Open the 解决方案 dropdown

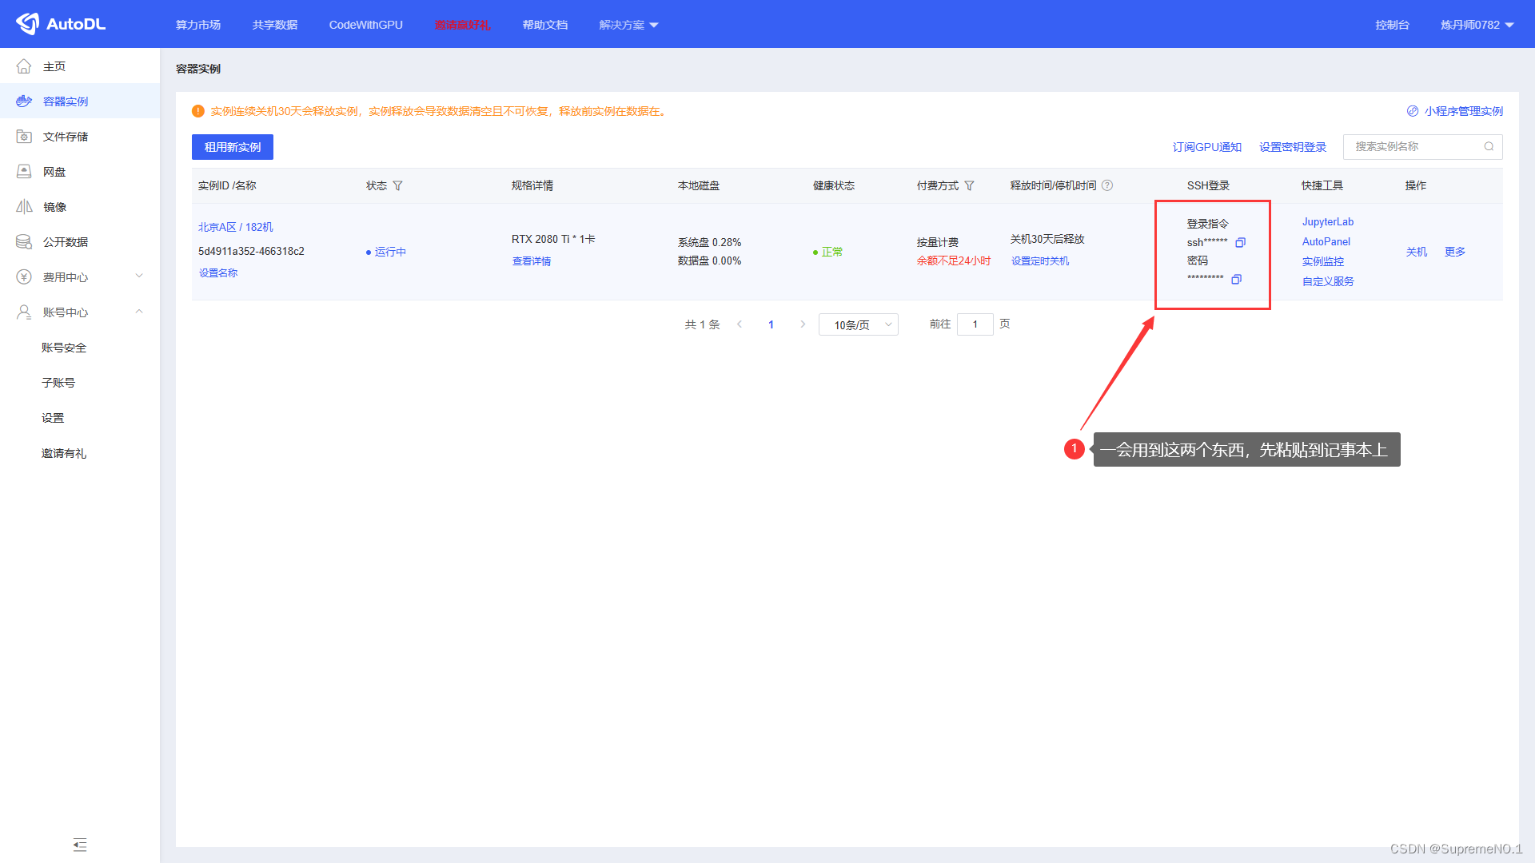628,25
